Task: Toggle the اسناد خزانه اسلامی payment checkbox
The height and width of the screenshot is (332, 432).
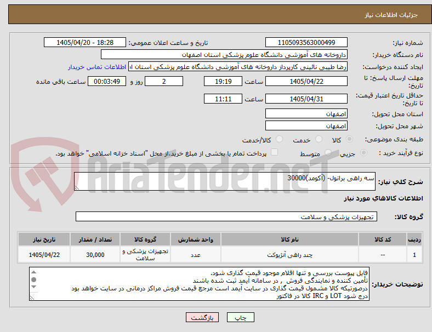Action: point(275,152)
